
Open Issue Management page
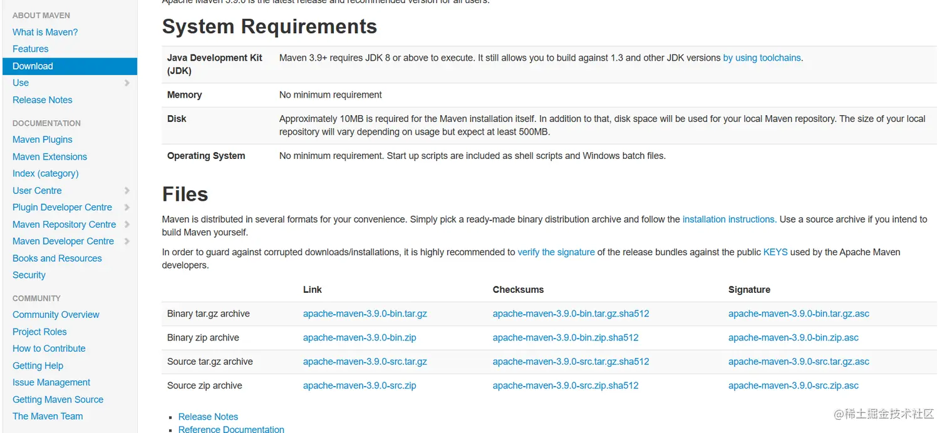(51, 382)
